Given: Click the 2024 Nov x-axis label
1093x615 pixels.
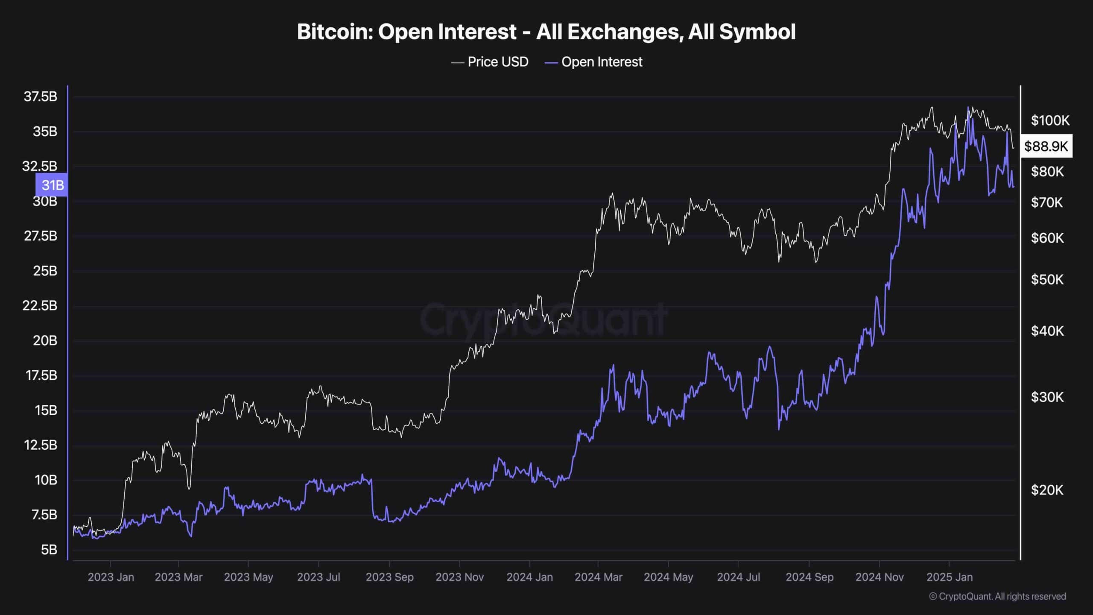Looking at the screenshot, I should pyautogui.click(x=880, y=577).
